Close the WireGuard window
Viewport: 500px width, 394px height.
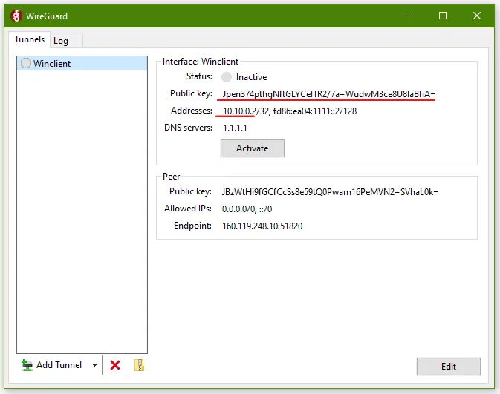click(477, 16)
